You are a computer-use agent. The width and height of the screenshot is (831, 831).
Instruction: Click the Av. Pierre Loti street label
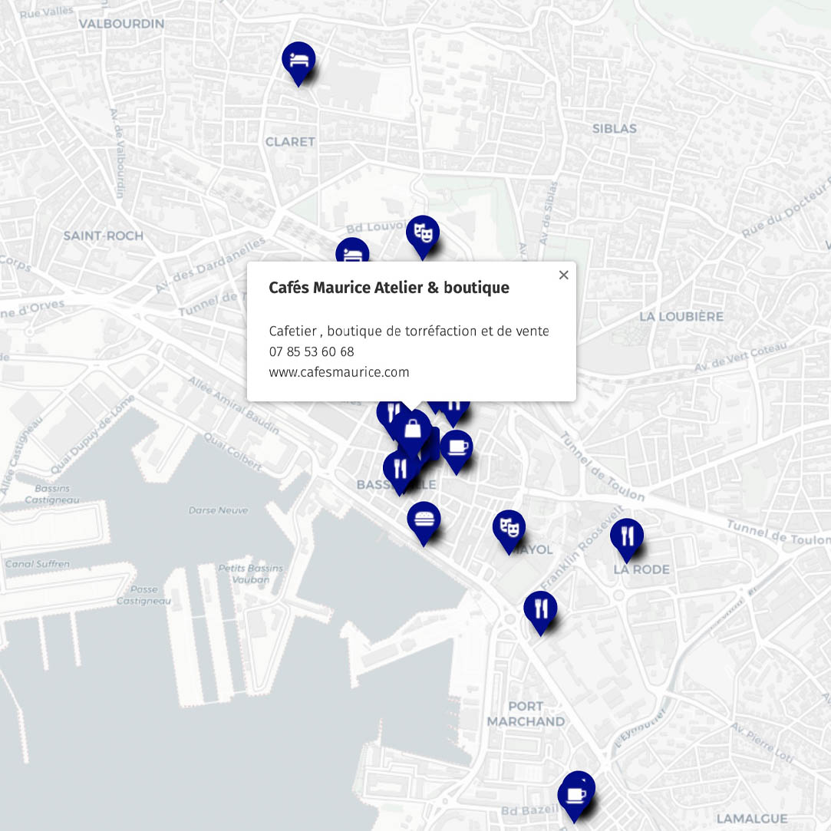pos(763,743)
